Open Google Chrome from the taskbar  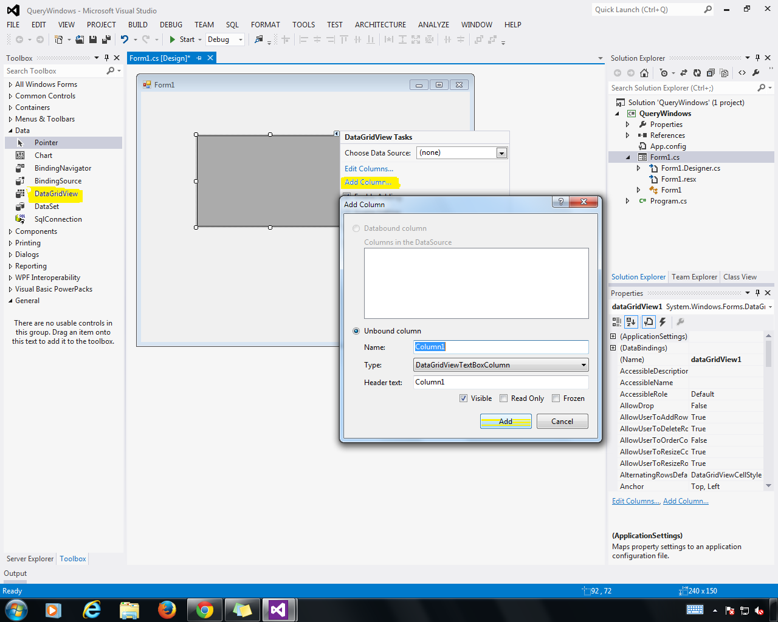pyautogui.click(x=205, y=610)
